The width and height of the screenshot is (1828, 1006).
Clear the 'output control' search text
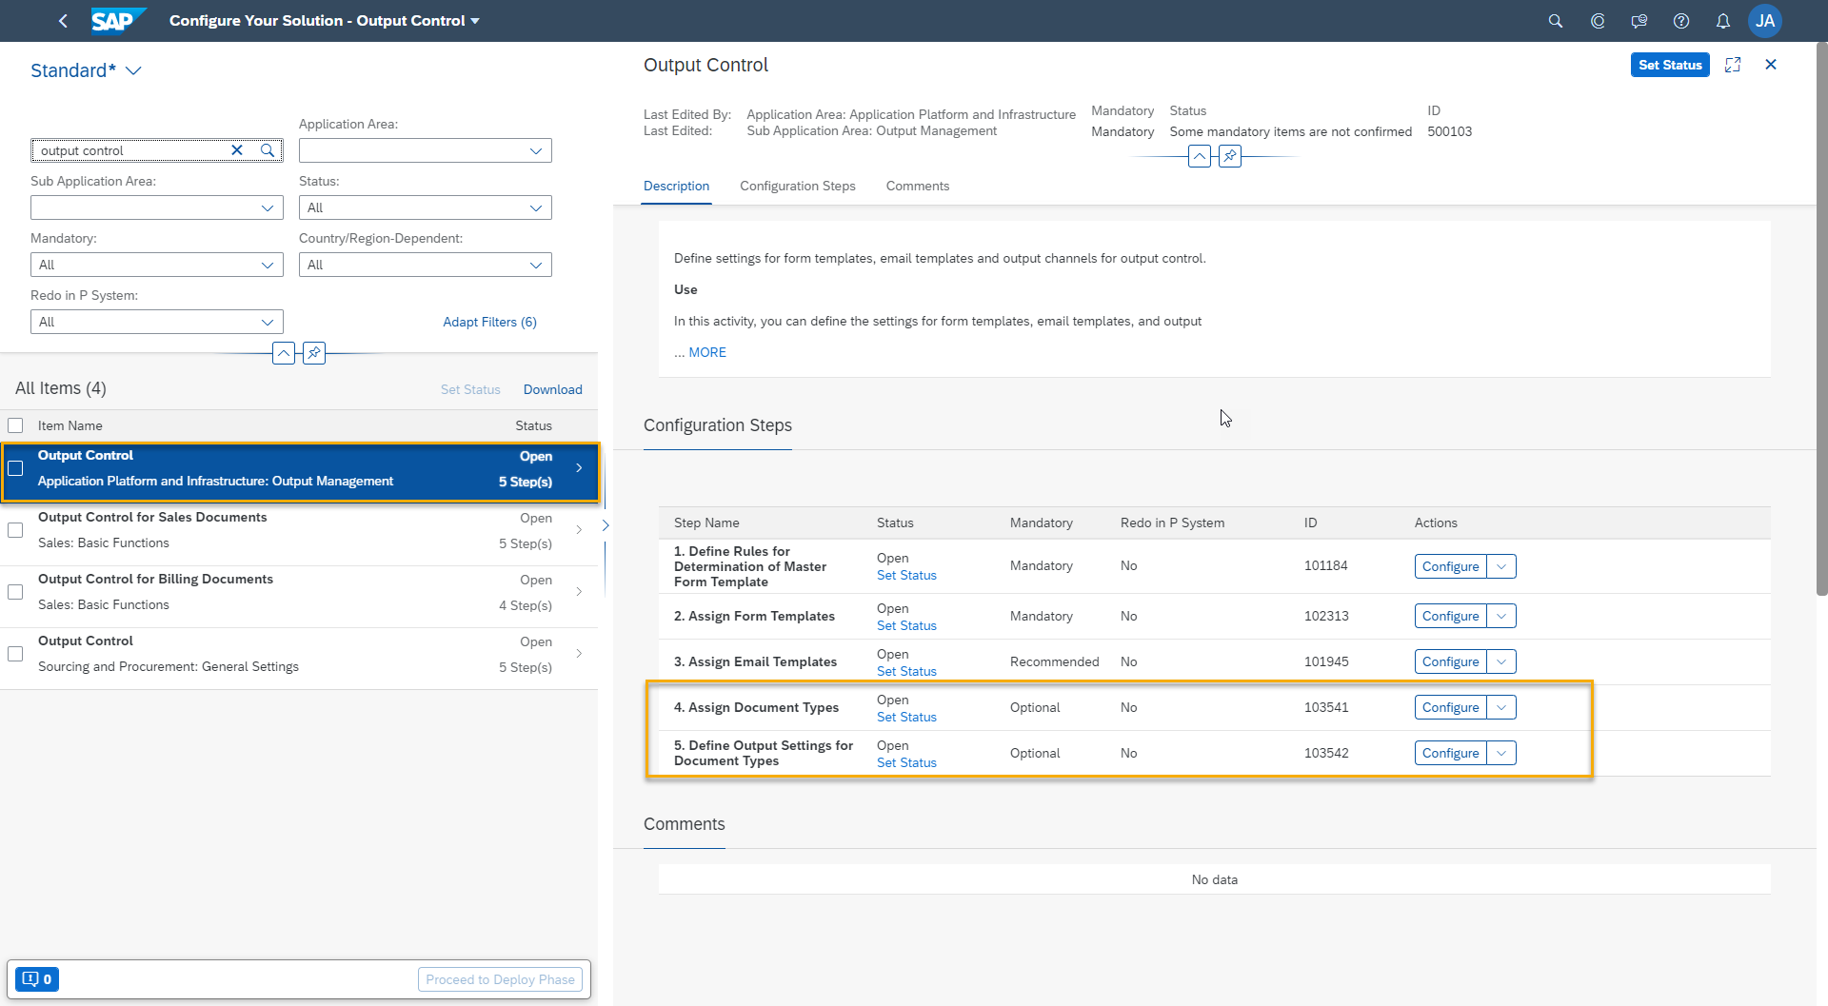point(237,150)
